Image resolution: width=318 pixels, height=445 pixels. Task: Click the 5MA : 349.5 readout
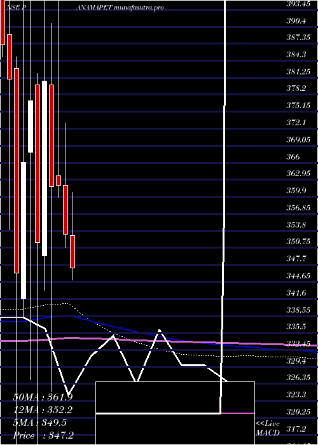click(39, 423)
